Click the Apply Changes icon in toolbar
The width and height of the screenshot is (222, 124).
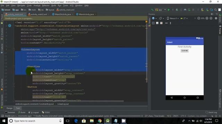point(173,10)
